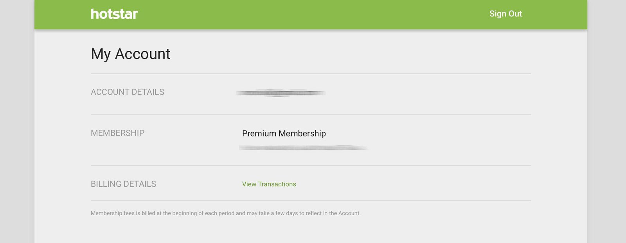The image size is (626, 243).
Task: Click divider between Membership and Billing Details
Action: [311, 166]
